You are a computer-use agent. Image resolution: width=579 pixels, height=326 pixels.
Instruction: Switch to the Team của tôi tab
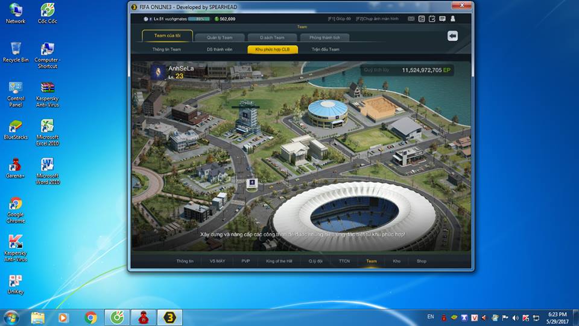167,35
